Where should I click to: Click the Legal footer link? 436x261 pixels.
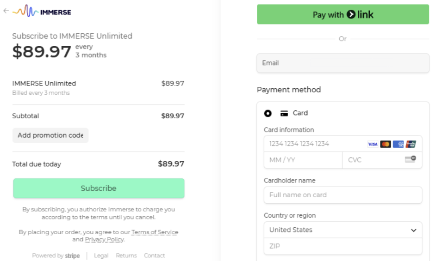101,255
